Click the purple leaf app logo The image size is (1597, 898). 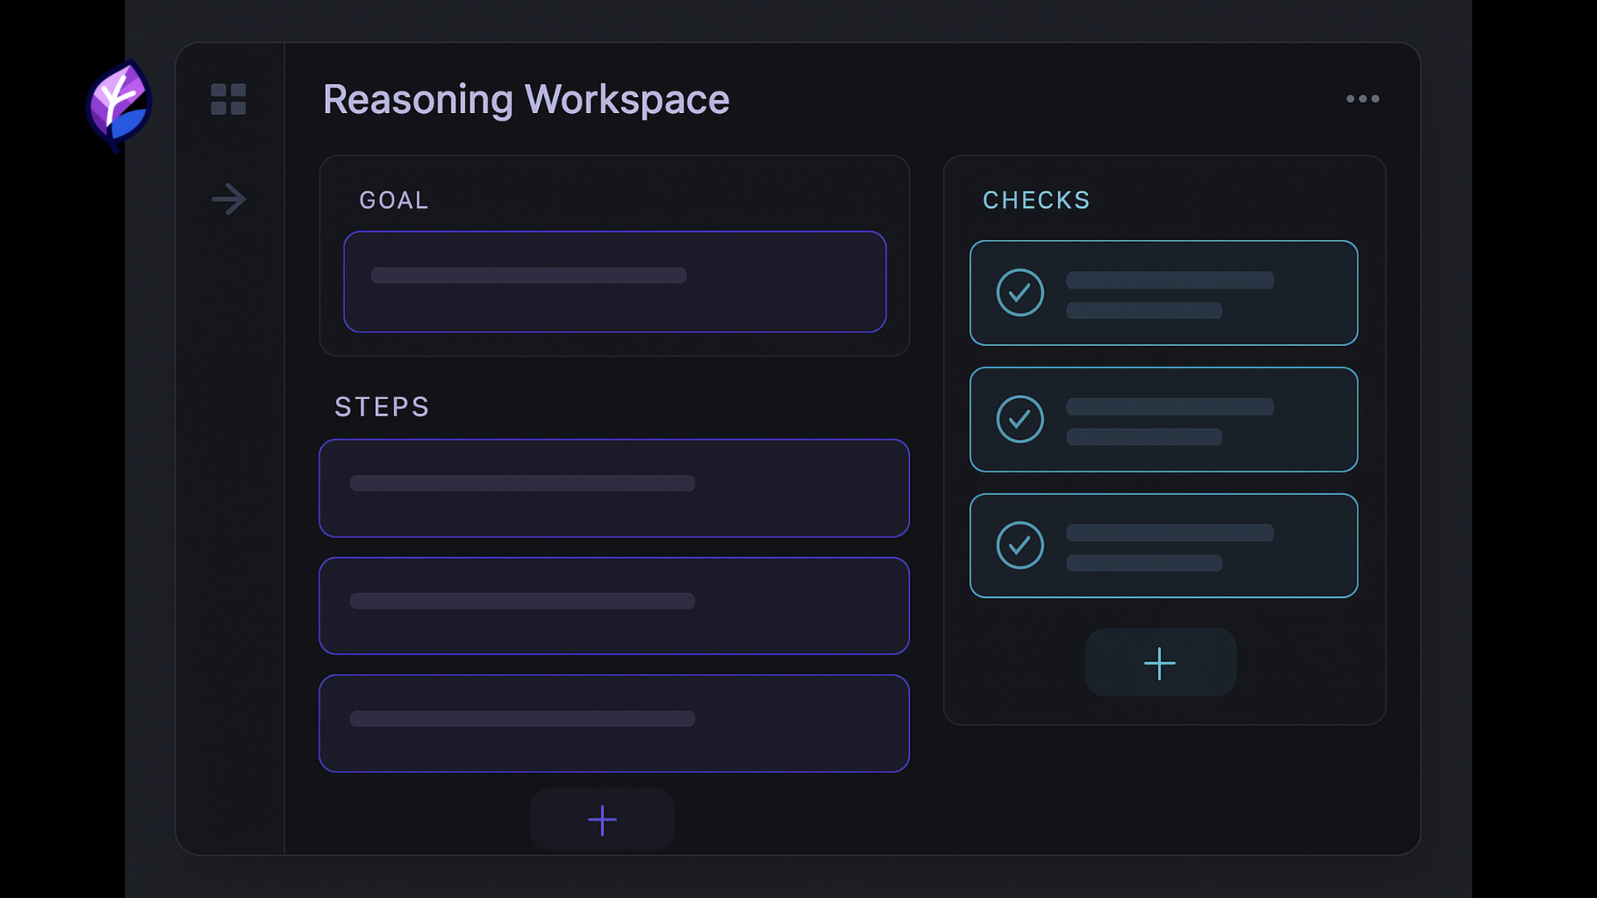coord(119,105)
